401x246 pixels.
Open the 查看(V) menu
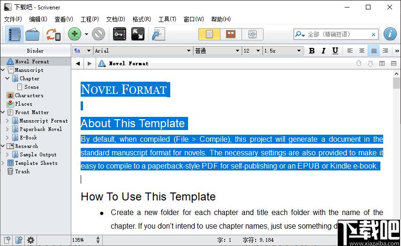(64, 19)
